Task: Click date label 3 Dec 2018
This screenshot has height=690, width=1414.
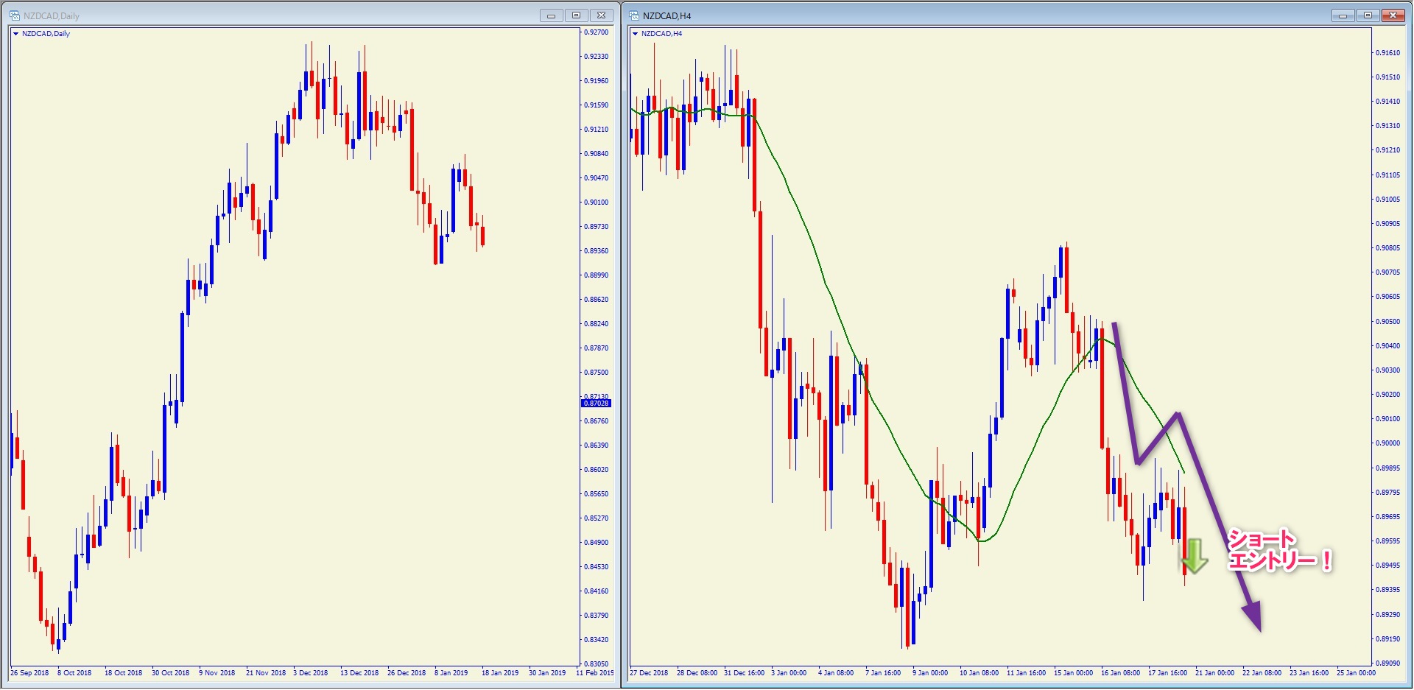Action: 311,673
